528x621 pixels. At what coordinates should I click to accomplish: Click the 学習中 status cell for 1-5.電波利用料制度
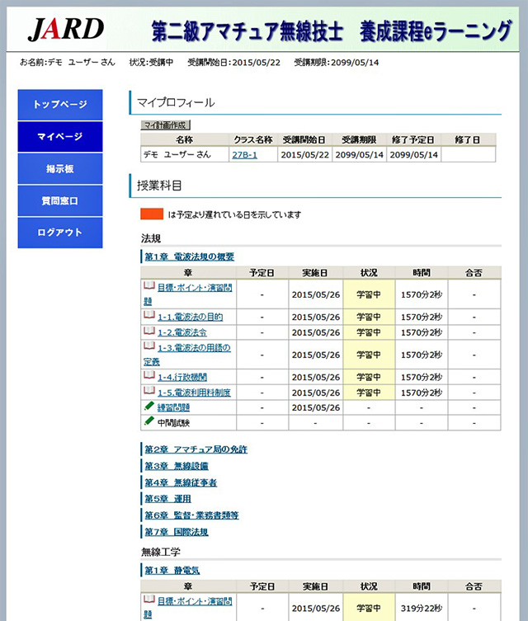[369, 393]
